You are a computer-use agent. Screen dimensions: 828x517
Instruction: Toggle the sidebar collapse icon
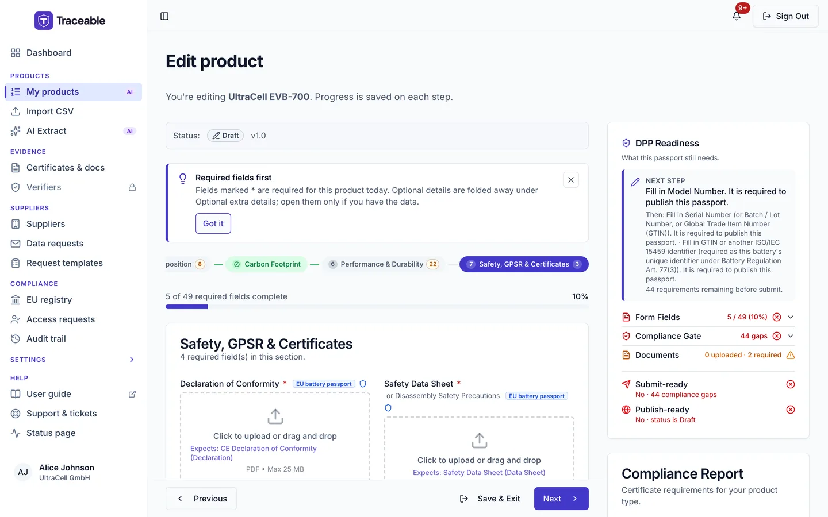[x=164, y=16]
